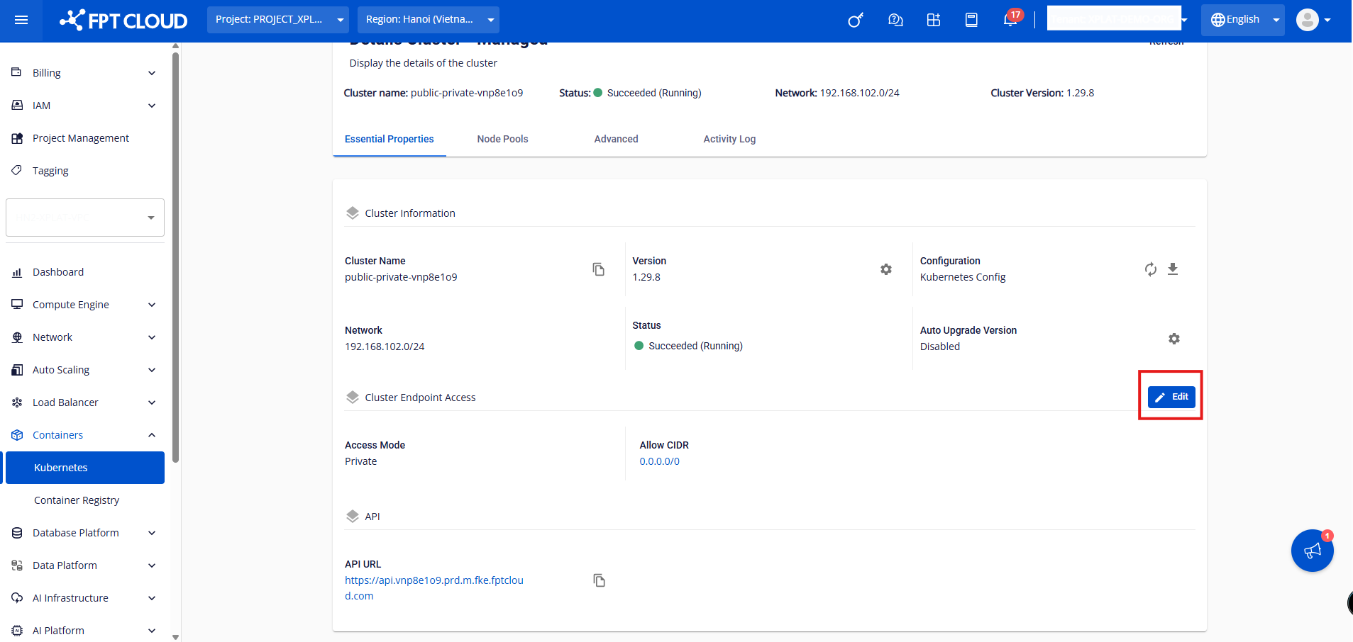This screenshot has width=1353, height=642.
Task: Open the Region Hanoi dropdown
Action: [428, 20]
